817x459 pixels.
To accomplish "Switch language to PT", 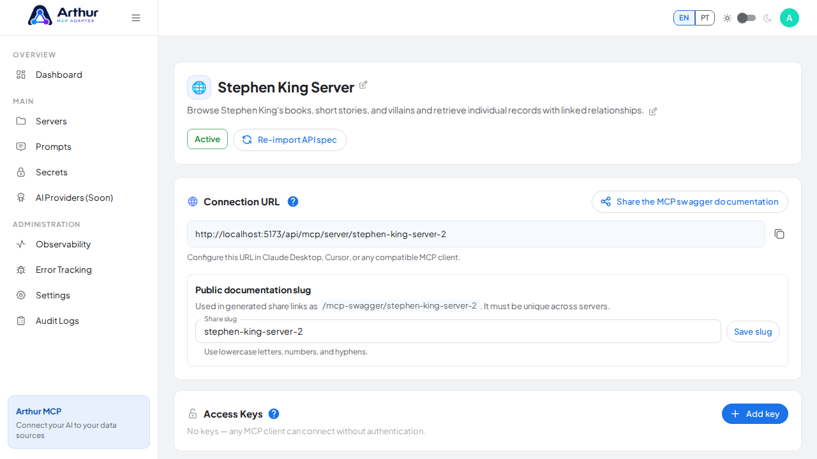I will pyautogui.click(x=705, y=18).
